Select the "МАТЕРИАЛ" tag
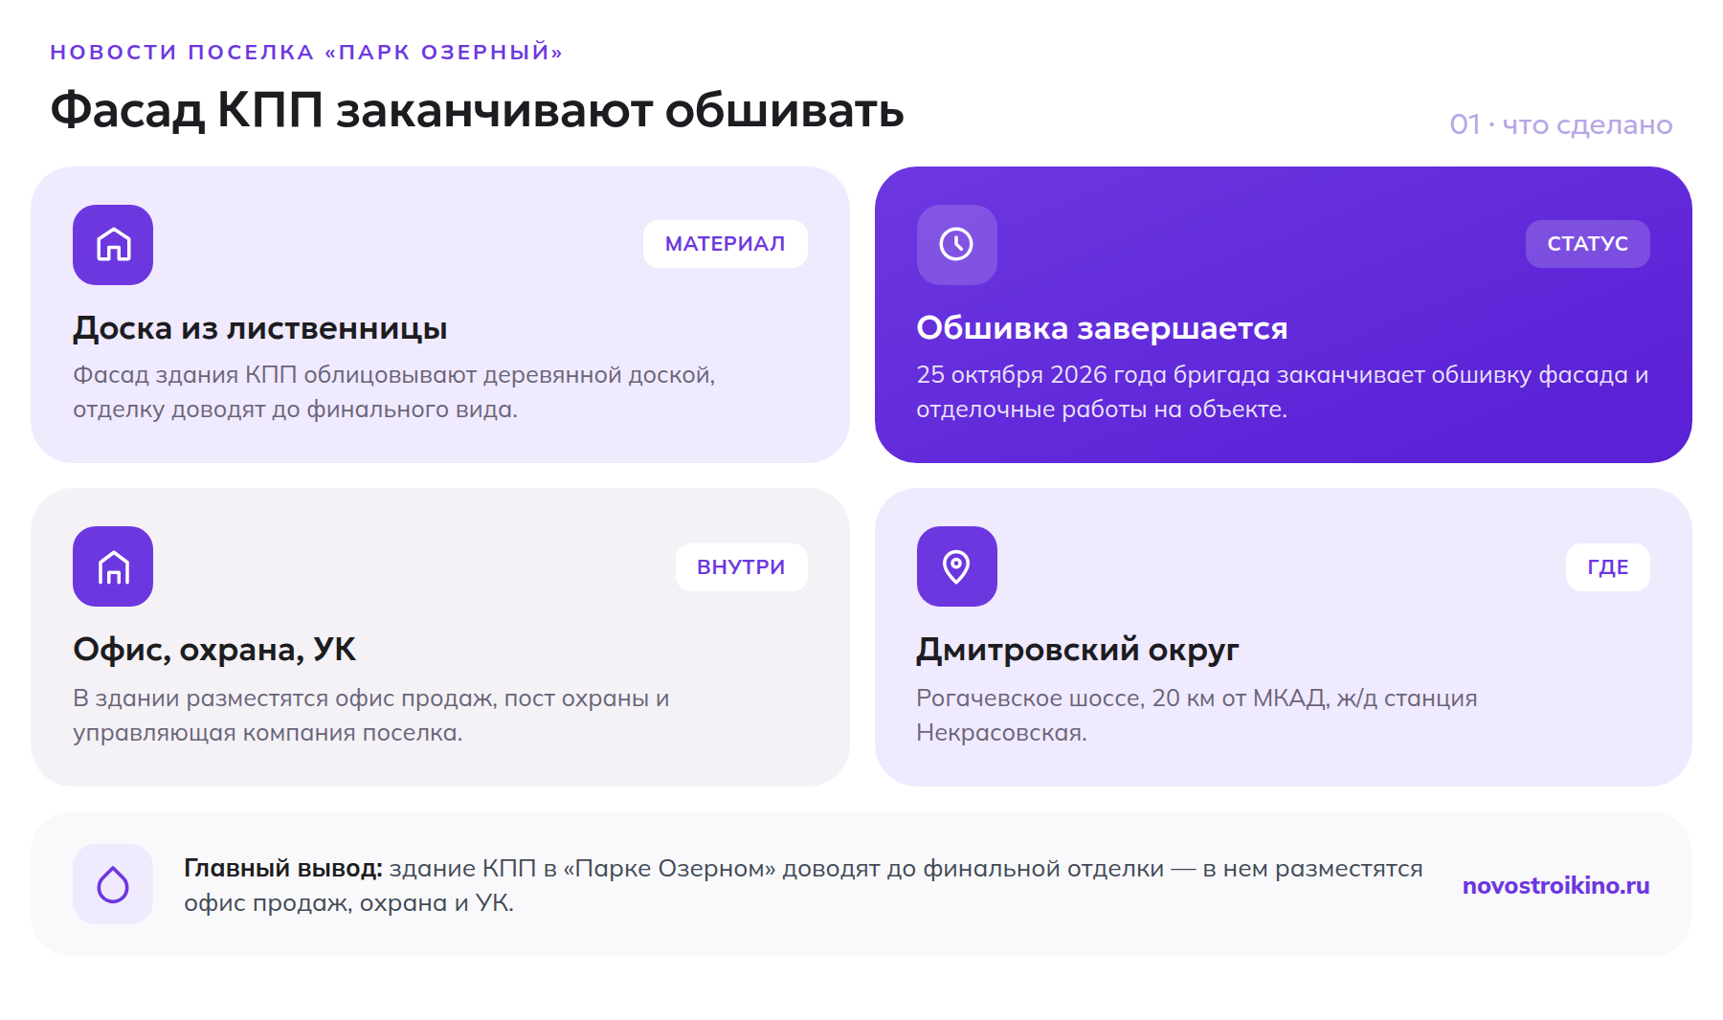The width and height of the screenshot is (1723, 1020). tap(726, 244)
